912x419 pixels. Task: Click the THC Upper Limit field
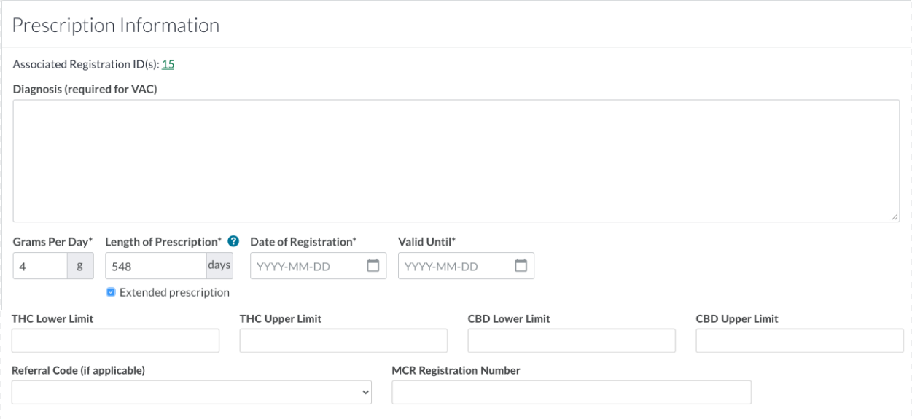click(343, 341)
